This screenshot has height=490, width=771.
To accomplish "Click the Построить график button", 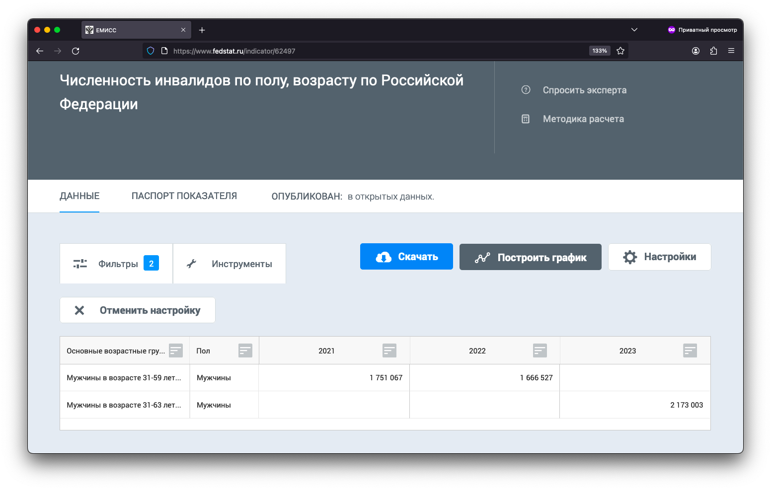I will [530, 257].
